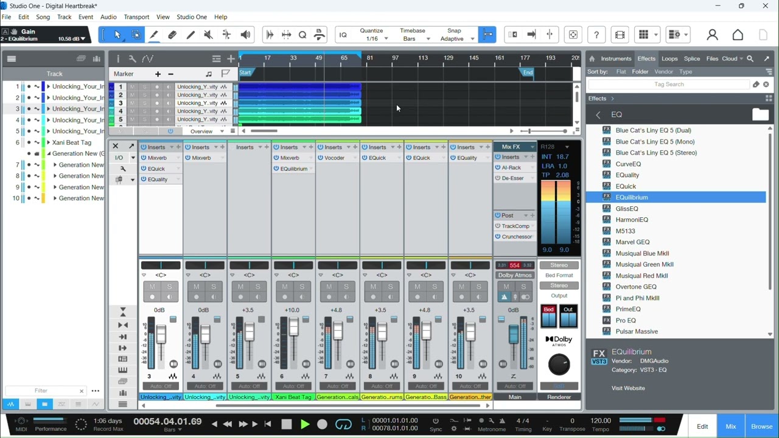Select the Eraser tool

pyautogui.click(x=172, y=35)
